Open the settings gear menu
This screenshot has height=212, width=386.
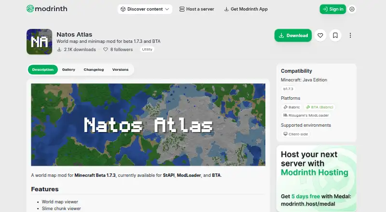[x=352, y=9]
